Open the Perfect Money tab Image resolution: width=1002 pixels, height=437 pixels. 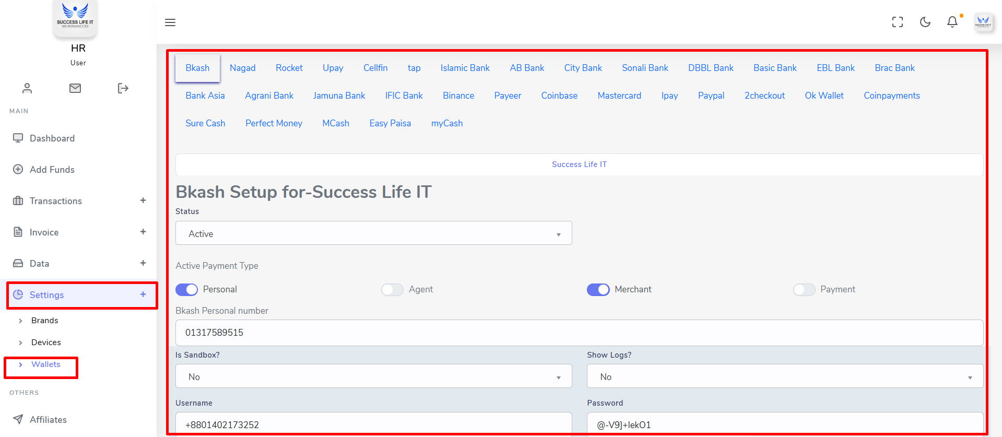coord(274,123)
